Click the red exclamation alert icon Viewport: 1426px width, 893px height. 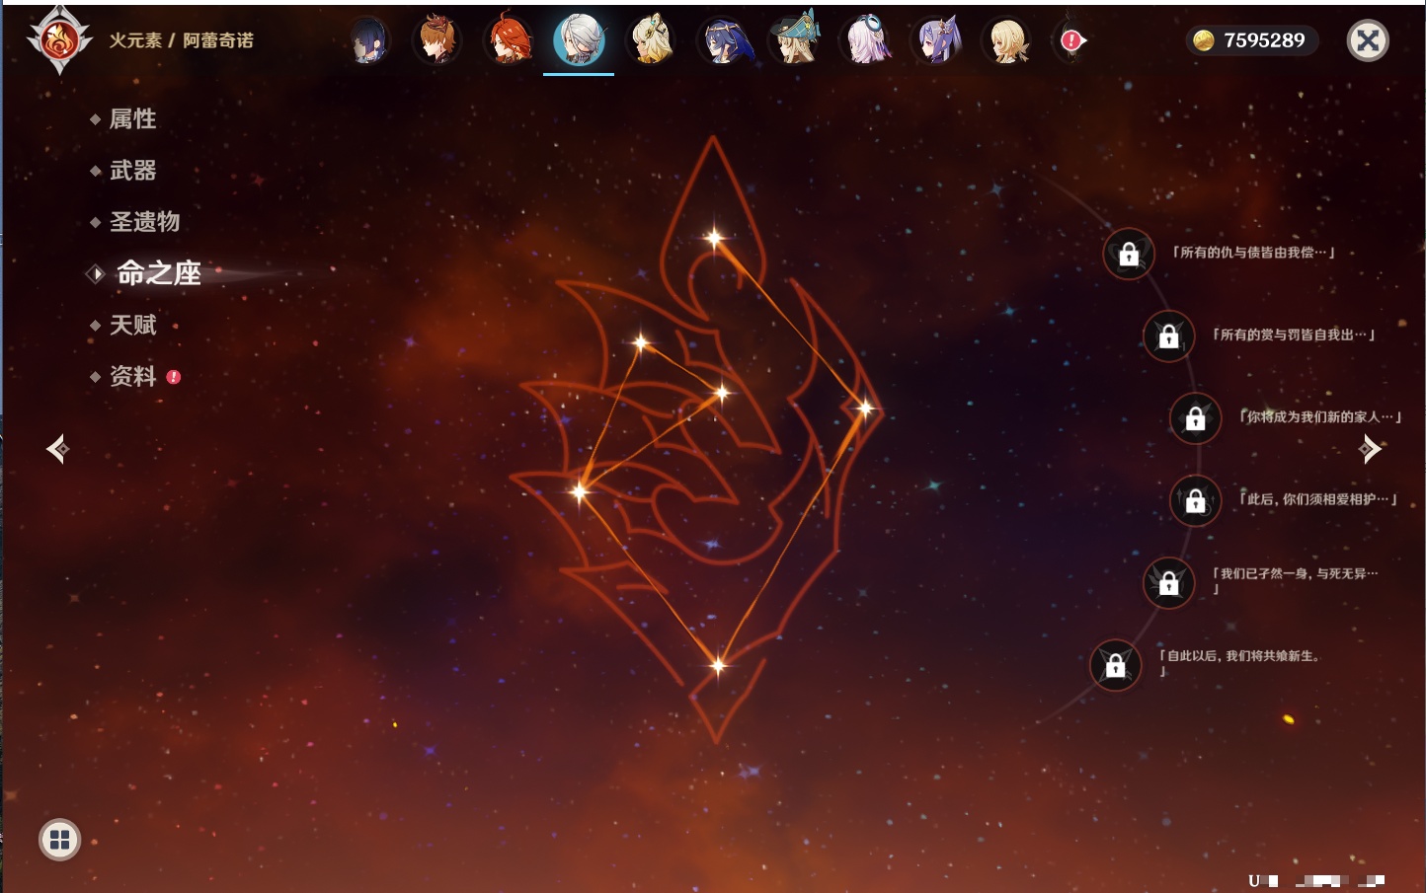coord(1071,40)
